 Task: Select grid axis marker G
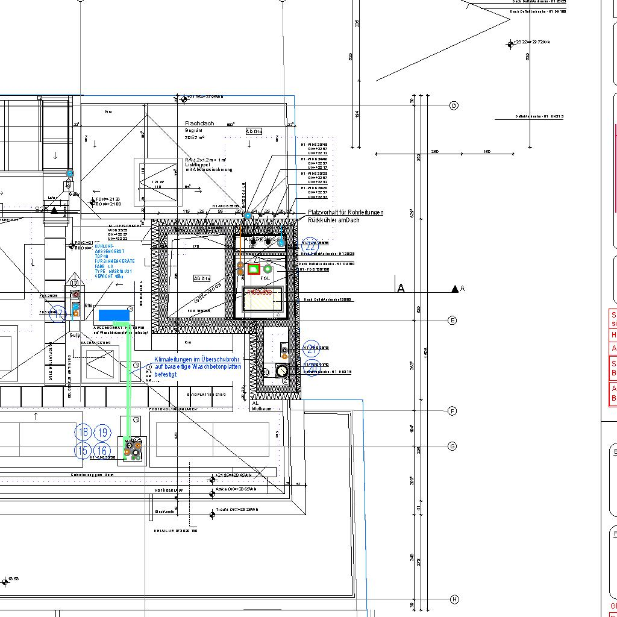[x=453, y=446]
